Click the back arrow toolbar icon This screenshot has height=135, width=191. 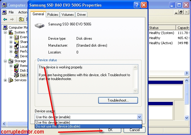coord(5,20)
